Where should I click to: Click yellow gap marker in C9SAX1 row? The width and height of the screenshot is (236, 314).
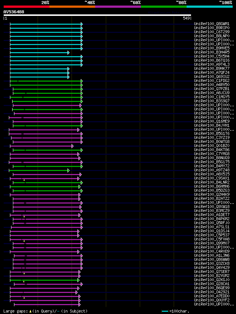24,180
